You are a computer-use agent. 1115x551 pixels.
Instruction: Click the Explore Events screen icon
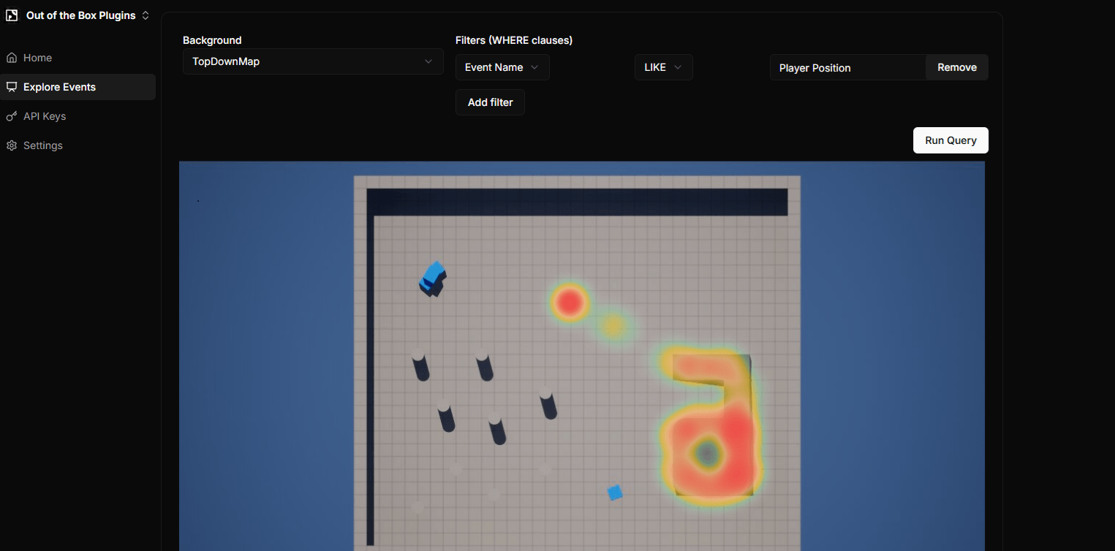click(x=12, y=86)
